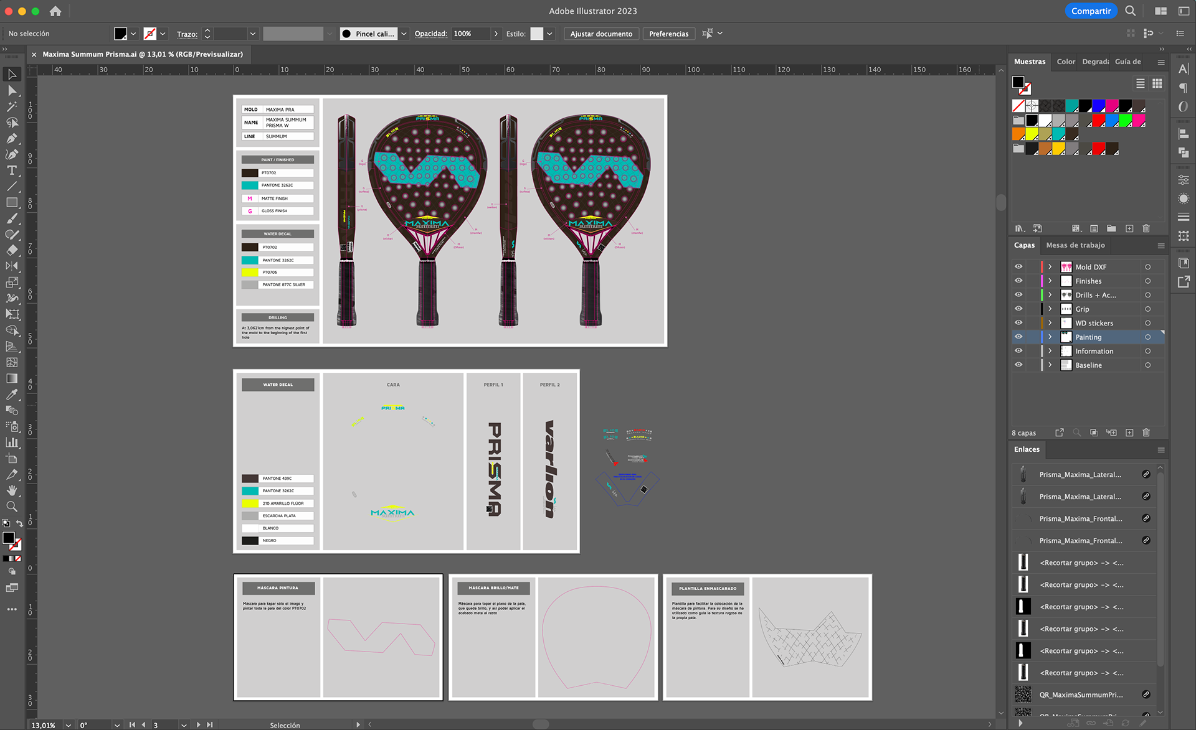Expand the Finishes layer contents

[x=1050, y=281]
